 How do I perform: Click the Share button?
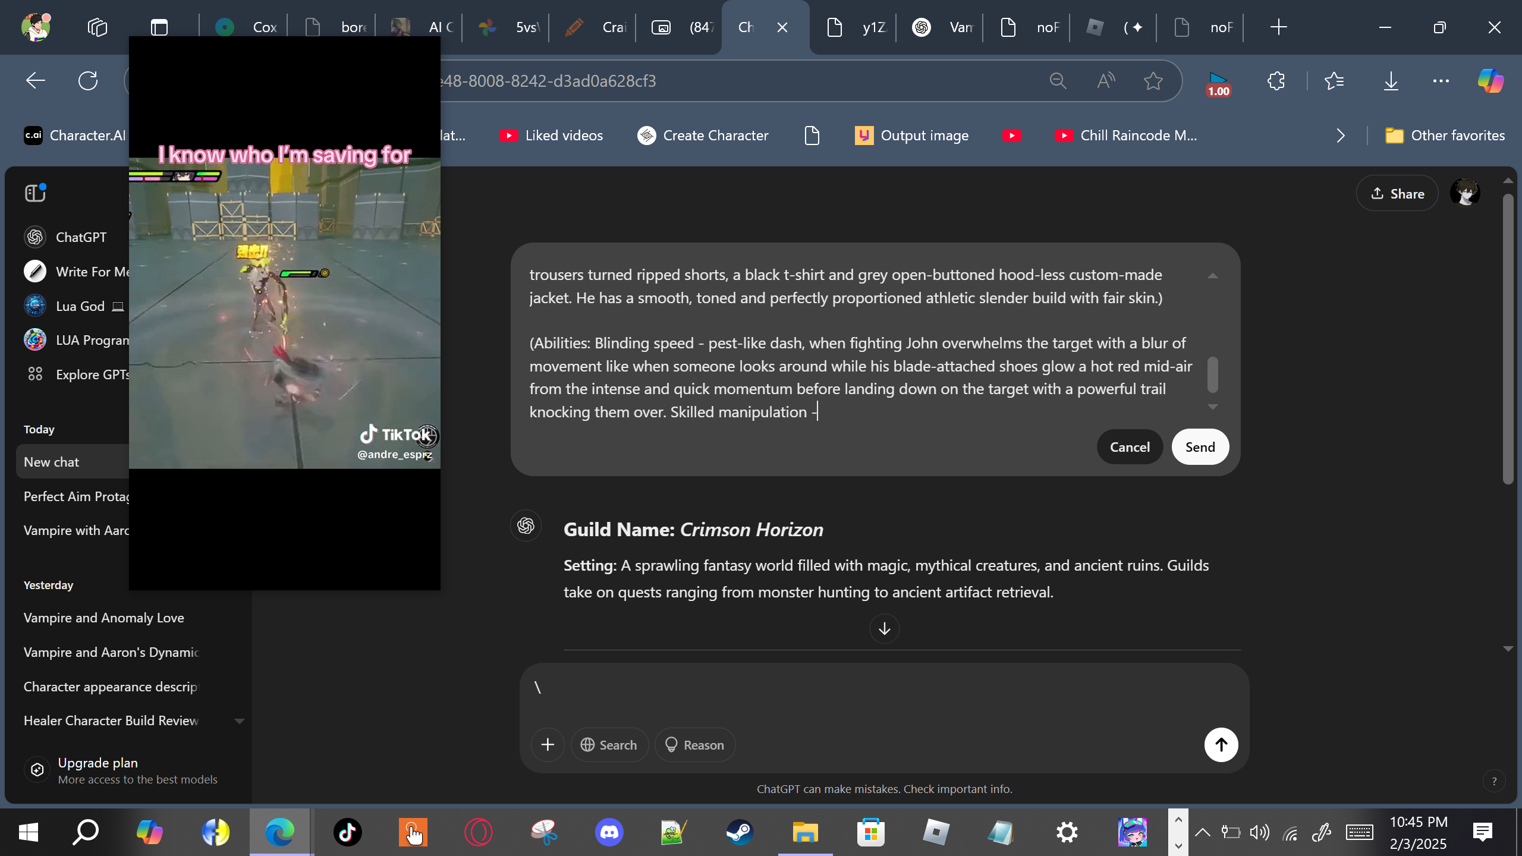(x=1397, y=193)
